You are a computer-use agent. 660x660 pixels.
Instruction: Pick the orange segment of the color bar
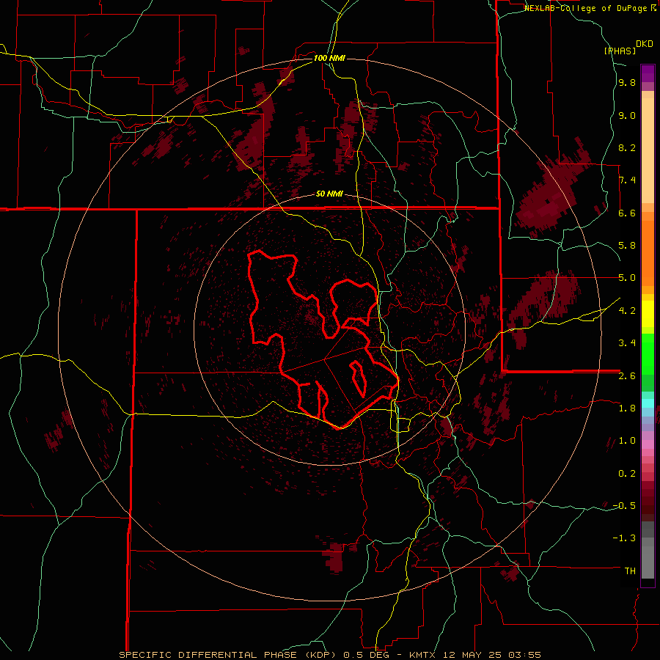648,254
